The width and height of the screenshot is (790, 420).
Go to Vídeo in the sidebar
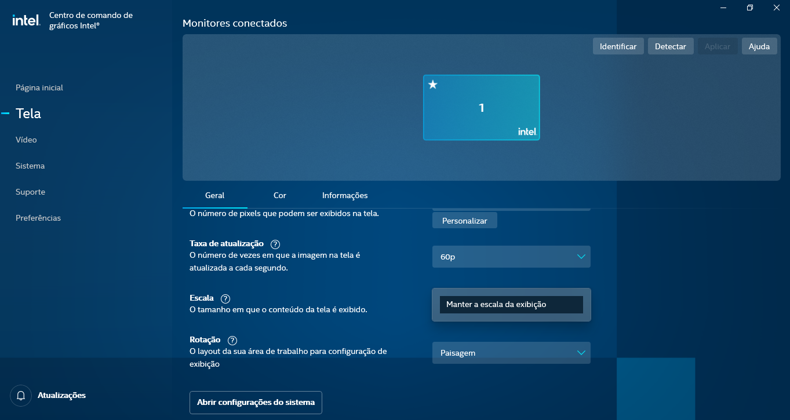click(x=26, y=140)
